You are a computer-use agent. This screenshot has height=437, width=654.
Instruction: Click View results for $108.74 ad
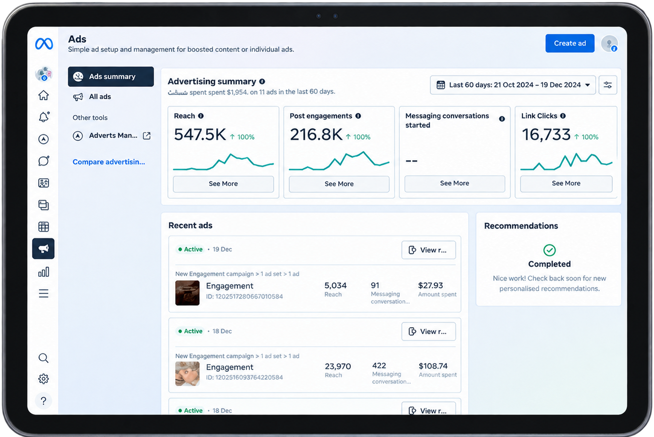(428, 332)
